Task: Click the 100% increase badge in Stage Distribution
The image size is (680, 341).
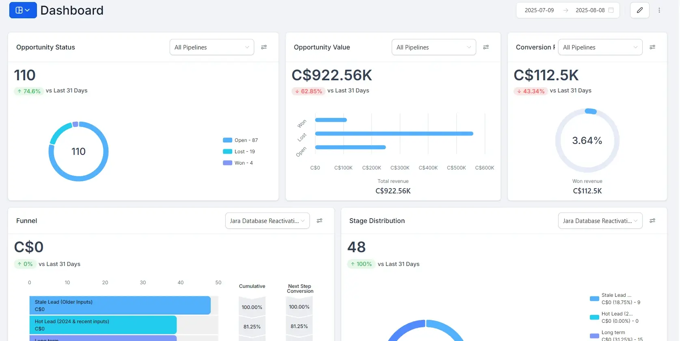Action: [361, 264]
